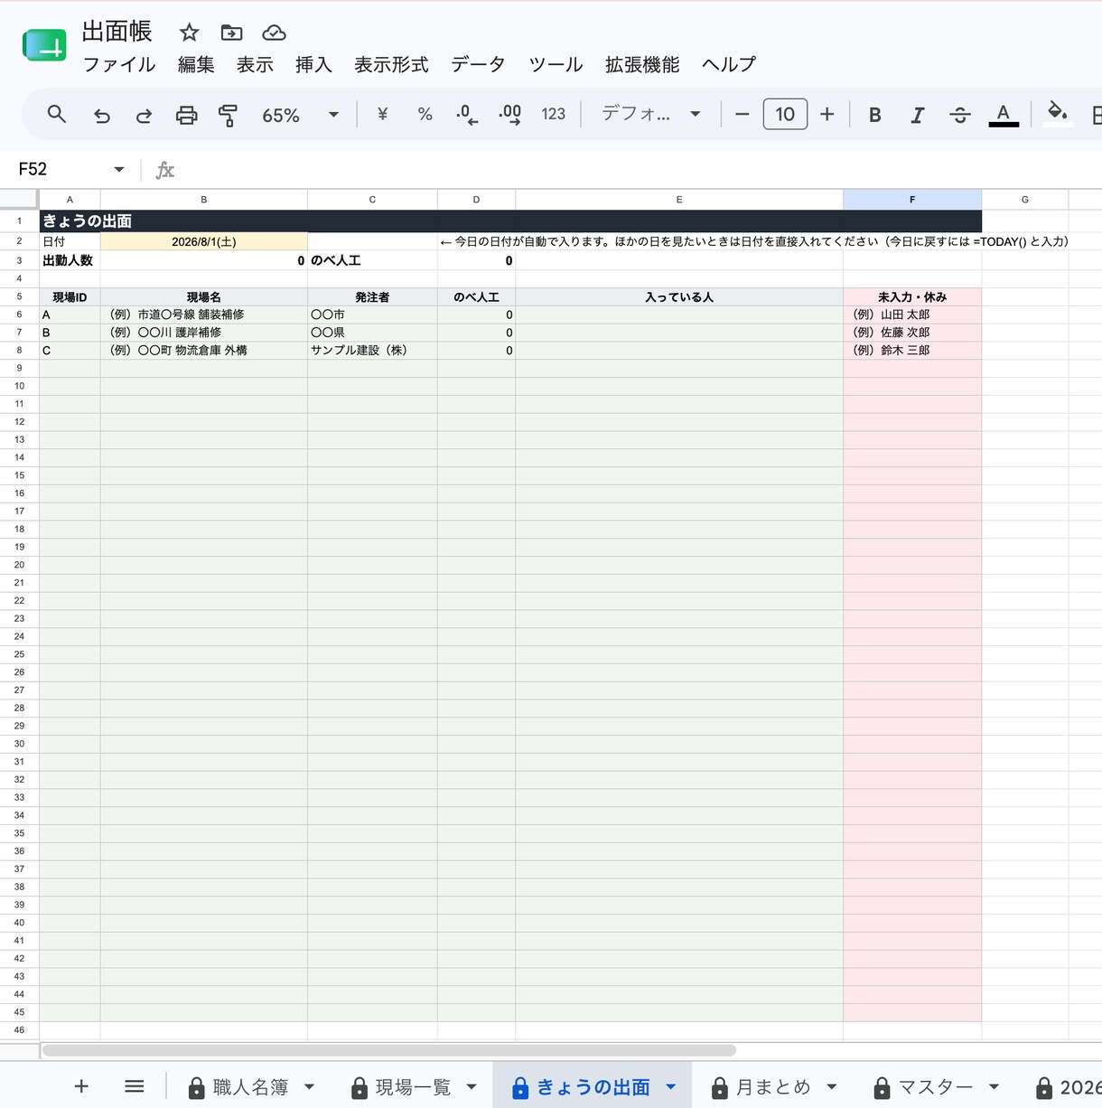
Task: Open the 表示形式 menu
Action: (391, 65)
